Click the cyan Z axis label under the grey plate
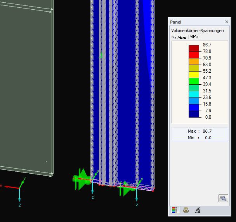This screenshot has width=236, height=222. pos(19,205)
